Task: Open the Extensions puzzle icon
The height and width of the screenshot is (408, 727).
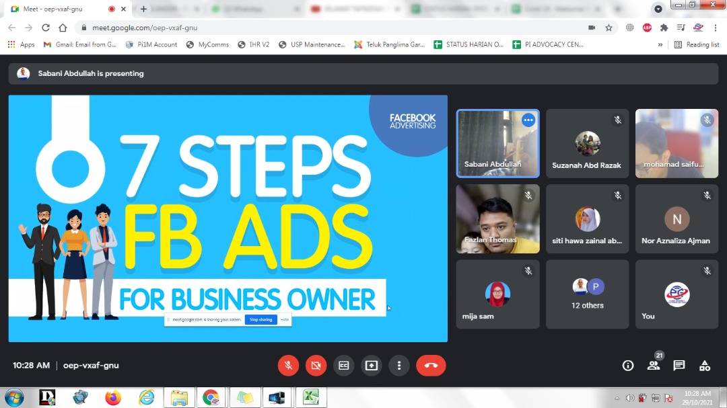Action: click(x=664, y=28)
